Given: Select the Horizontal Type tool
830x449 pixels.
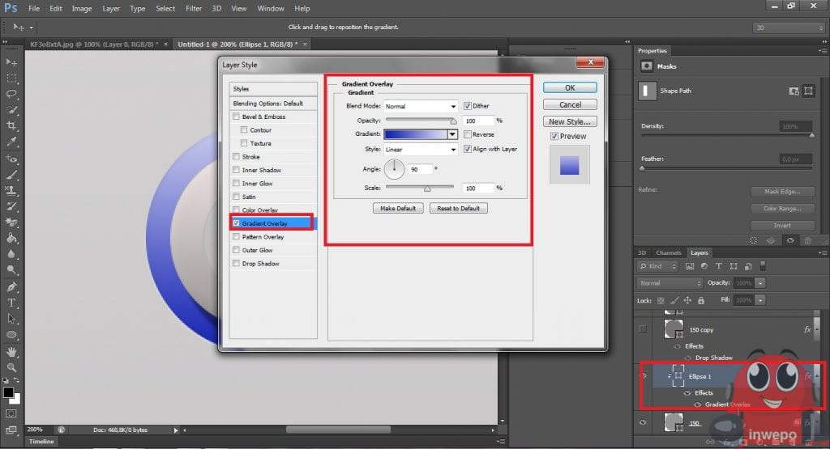Looking at the screenshot, I should [12, 303].
